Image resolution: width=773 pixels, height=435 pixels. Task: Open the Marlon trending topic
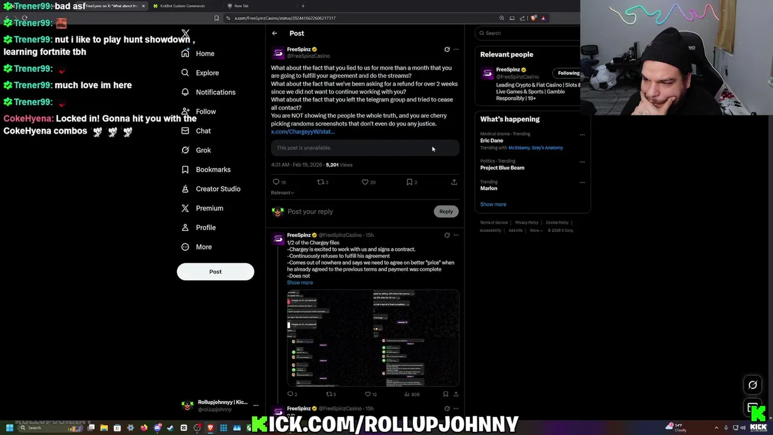pyautogui.click(x=489, y=188)
